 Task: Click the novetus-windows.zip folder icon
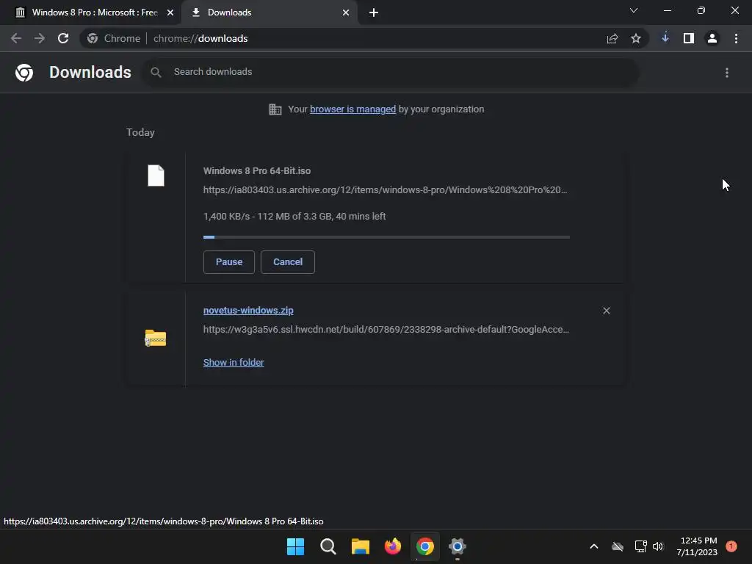[x=156, y=338]
